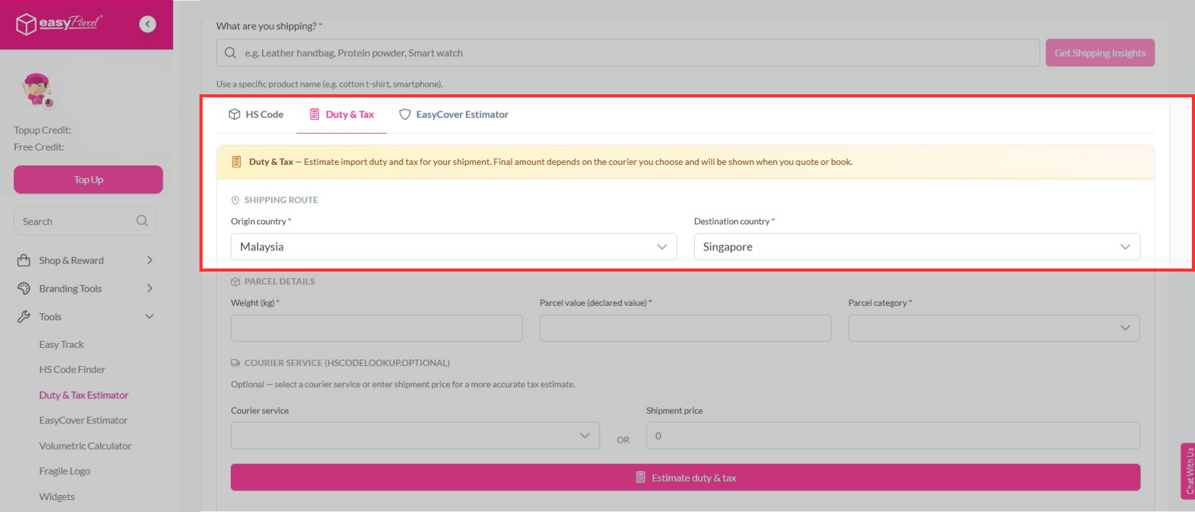Expand the Shop & Reward menu
The image size is (1195, 512).
(149, 260)
